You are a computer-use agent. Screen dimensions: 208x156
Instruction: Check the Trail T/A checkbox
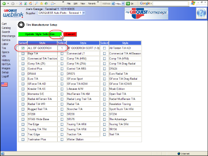click(x=105, y=134)
